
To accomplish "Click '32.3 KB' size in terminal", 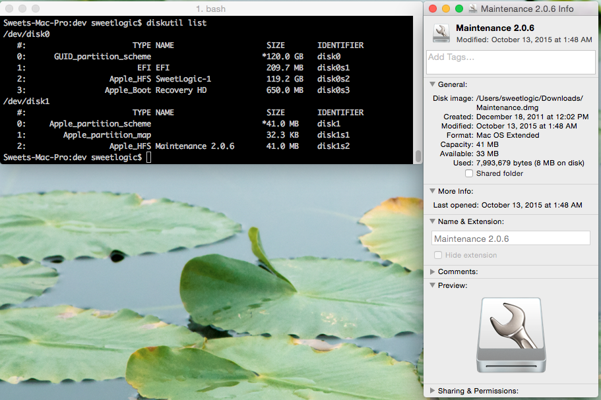I will [x=282, y=135].
